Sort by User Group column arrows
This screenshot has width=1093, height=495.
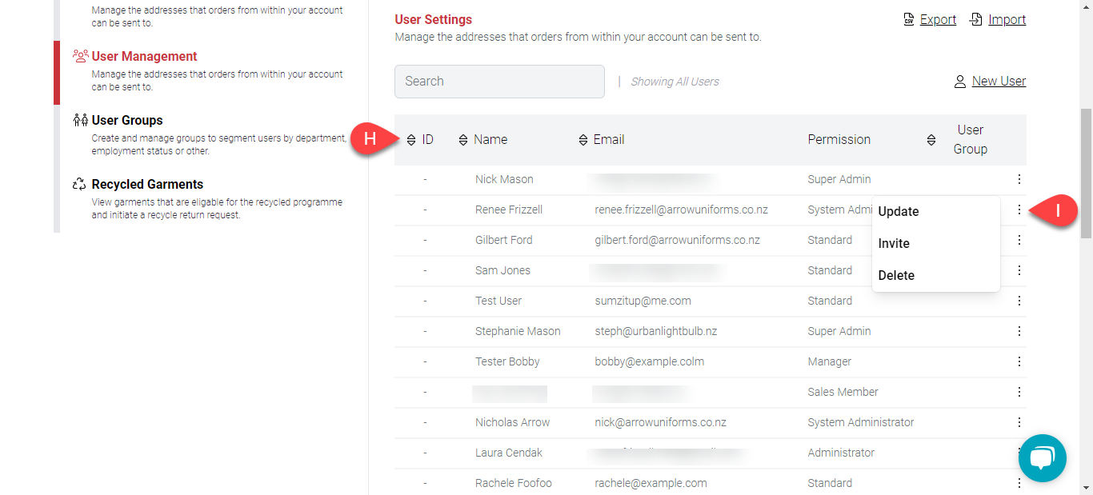pos(931,140)
